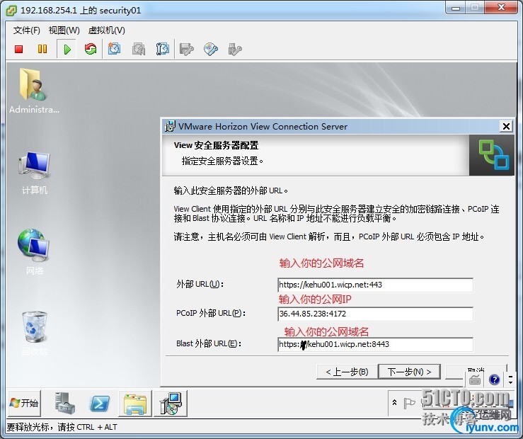Viewport: 523px width, 439px height.
Task: Click the Action Center flag tray icon
Action: pyautogui.click(x=409, y=403)
